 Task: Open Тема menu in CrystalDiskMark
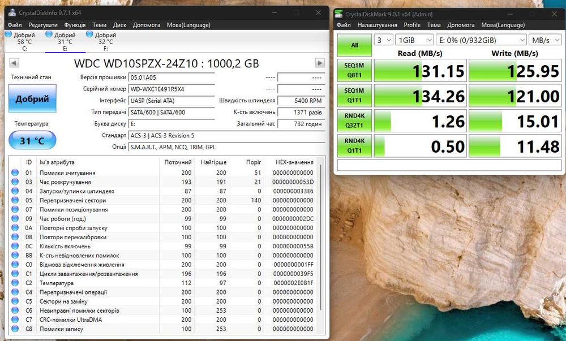[x=434, y=25]
